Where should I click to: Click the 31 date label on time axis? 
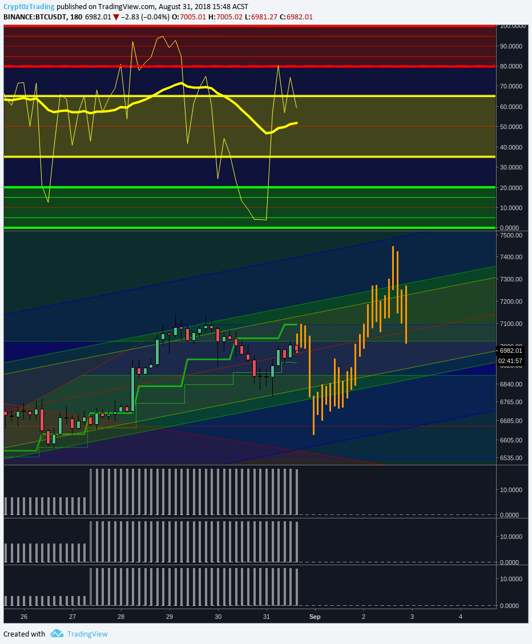point(267,617)
